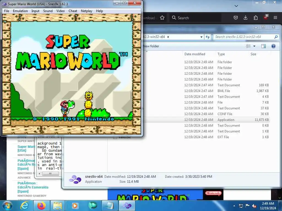Select the 11,675 KB Application row
The image size is (282, 211).
pyautogui.click(x=207, y=120)
